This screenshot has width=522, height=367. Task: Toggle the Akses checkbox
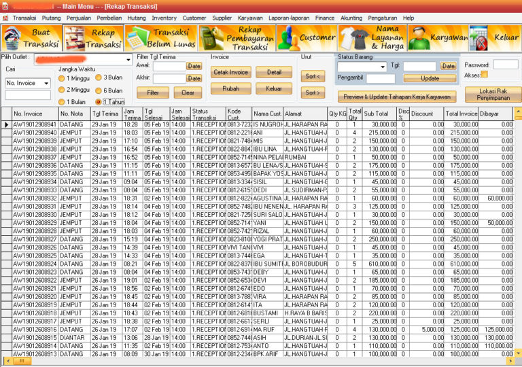point(485,74)
